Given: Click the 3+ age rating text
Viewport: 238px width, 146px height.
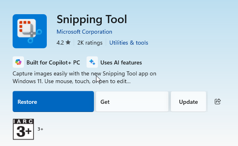Looking at the screenshot, I should 40,129.
